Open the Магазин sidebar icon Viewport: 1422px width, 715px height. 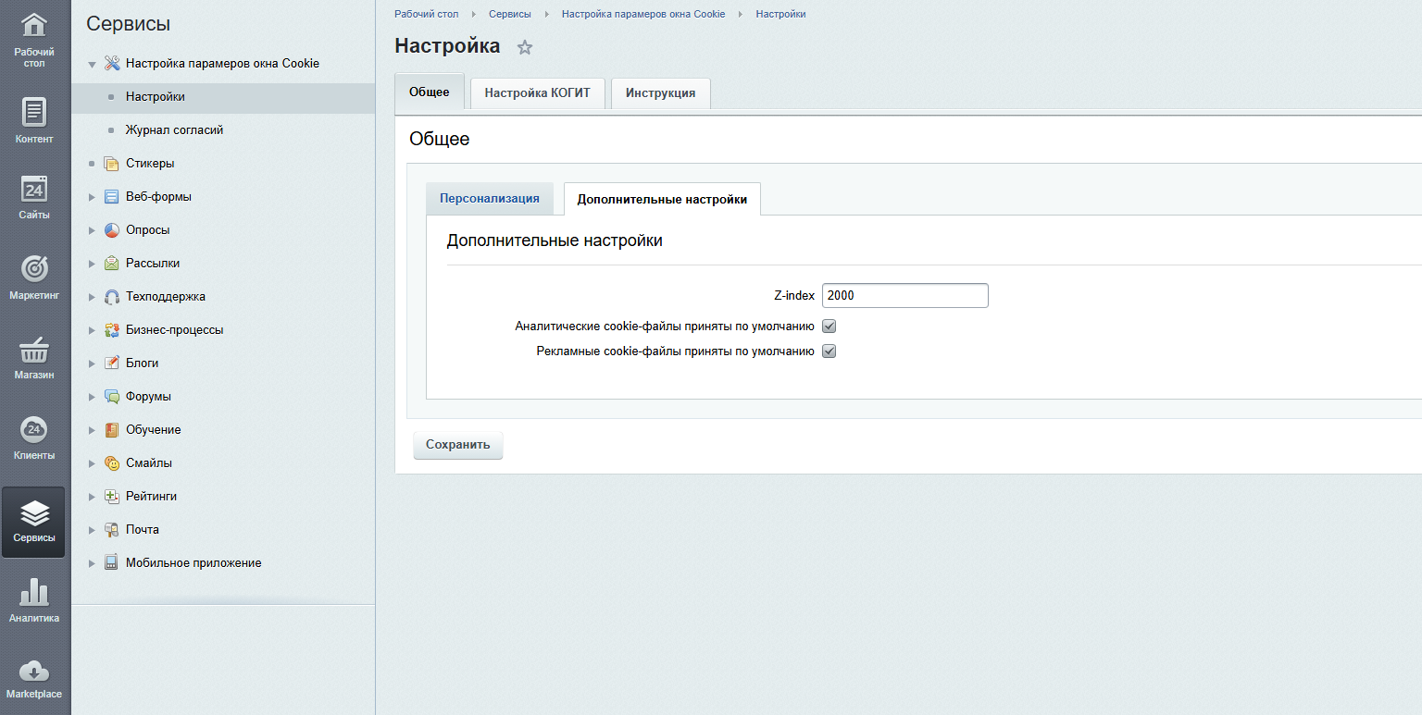pos(33,354)
